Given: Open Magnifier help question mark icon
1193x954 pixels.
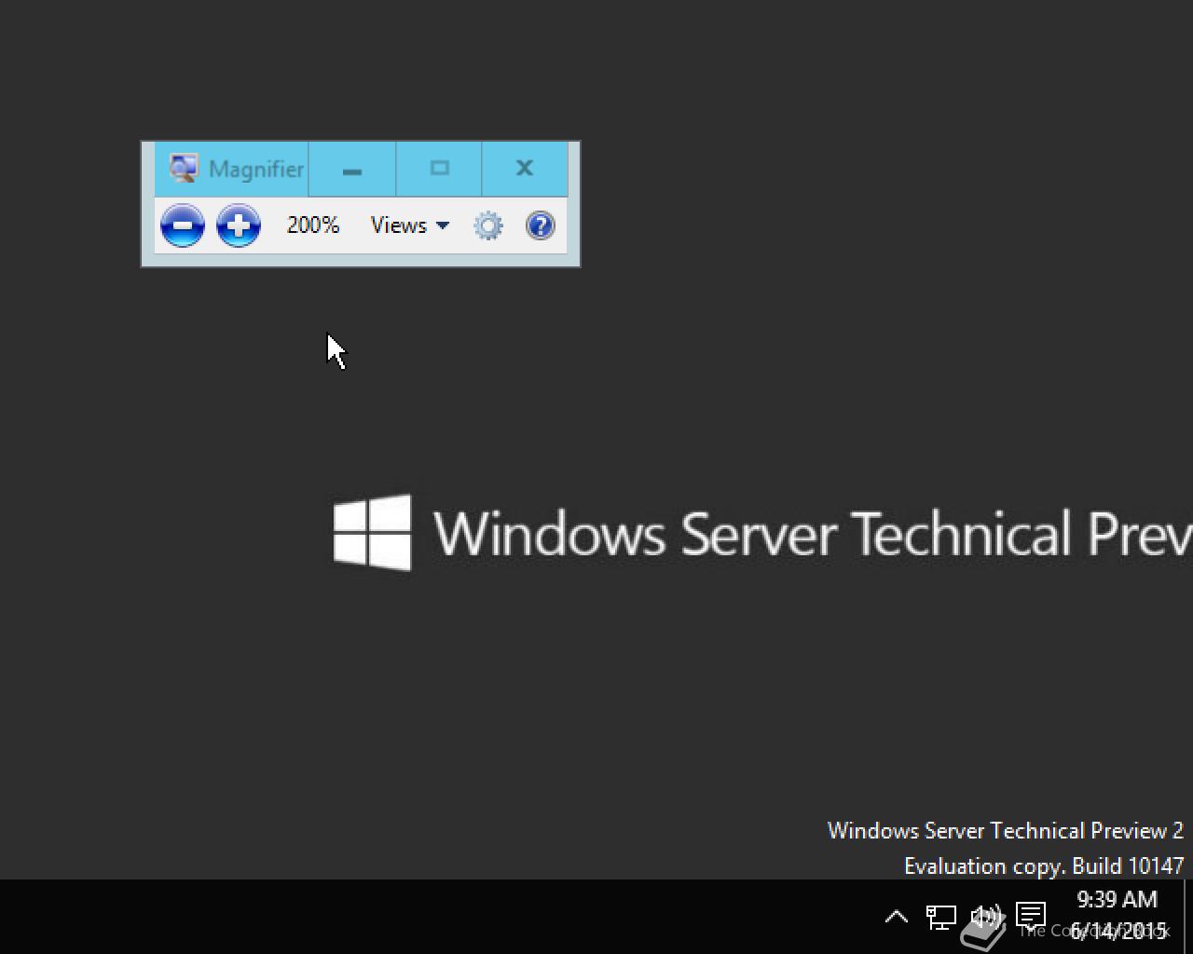Looking at the screenshot, I should click(x=541, y=225).
